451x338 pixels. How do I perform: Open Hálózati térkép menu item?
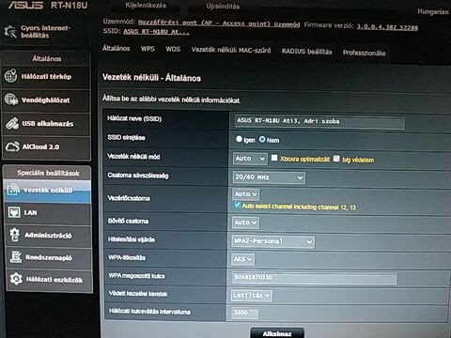pyautogui.click(x=46, y=76)
